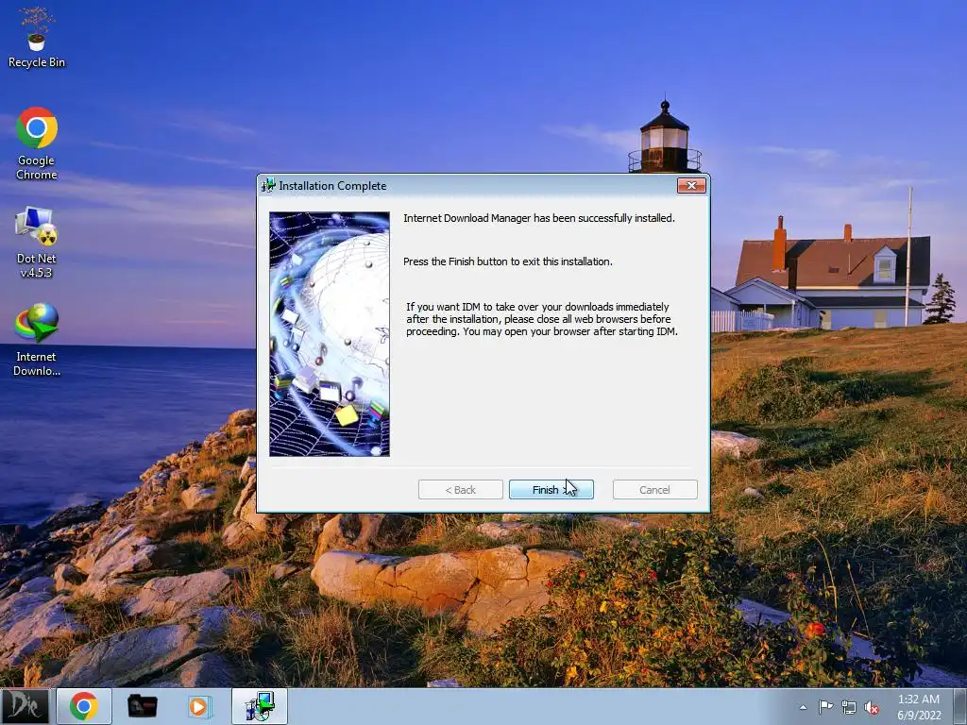Click the 'Press the Finish button to exit' text
The width and height of the screenshot is (967, 725).
[x=472, y=261]
